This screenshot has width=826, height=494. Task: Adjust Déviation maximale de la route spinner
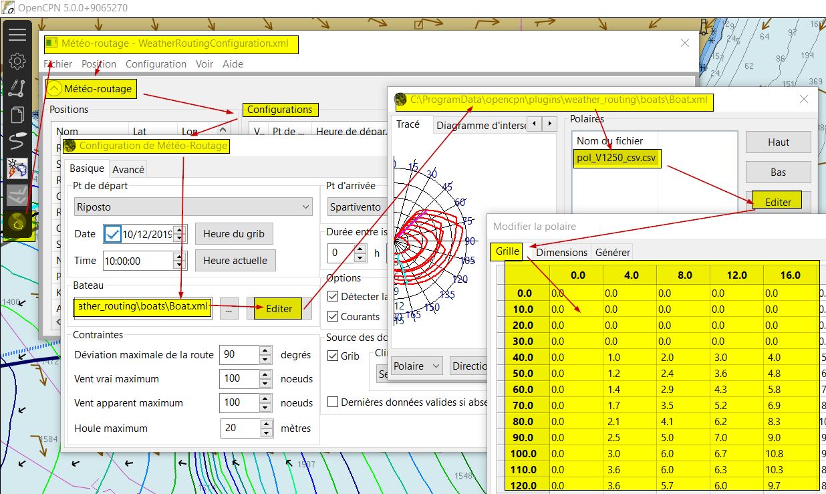265,354
